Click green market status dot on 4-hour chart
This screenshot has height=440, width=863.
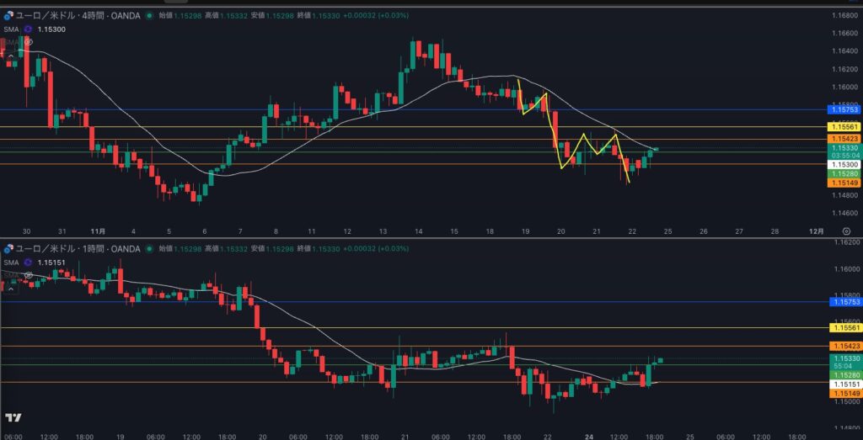(x=150, y=15)
